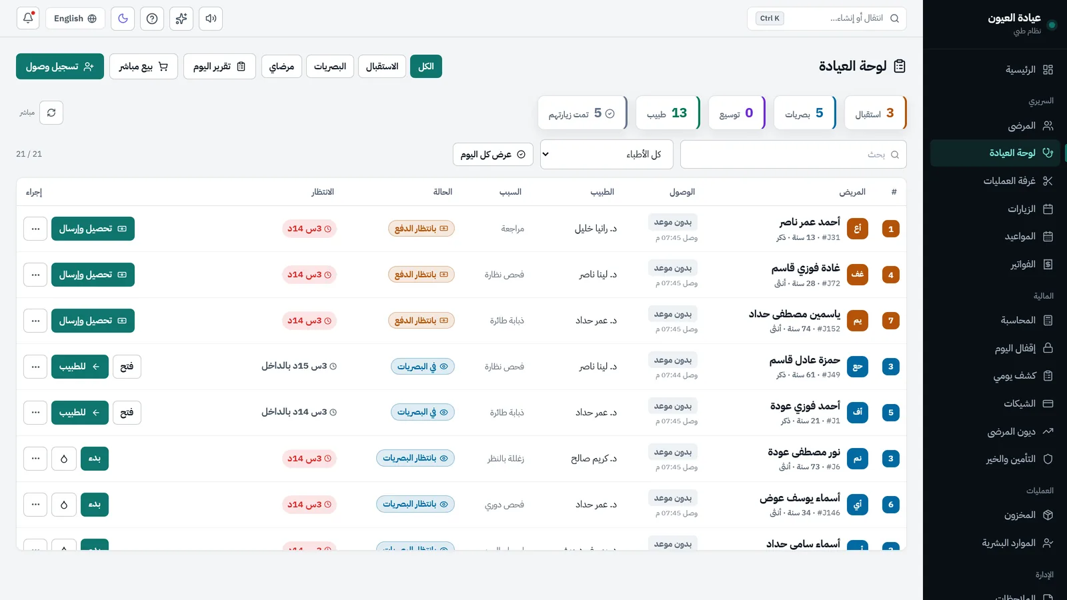Click فتح for حمزة عادل قاسم

tap(127, 367)
